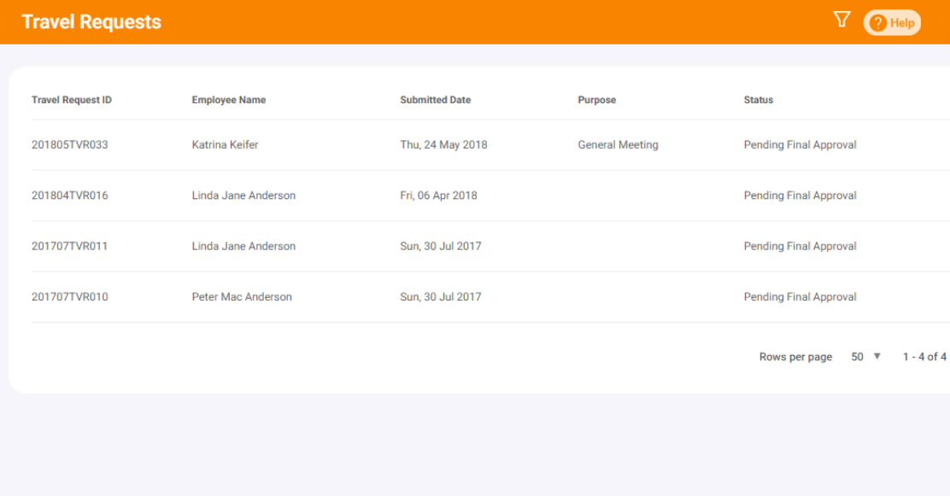Viewport: 950px width, 496px height.
Task: Select Linda Jane Anderson in the 201804TVR016 row
Action: pyautogui.click(x=243, y=195)
